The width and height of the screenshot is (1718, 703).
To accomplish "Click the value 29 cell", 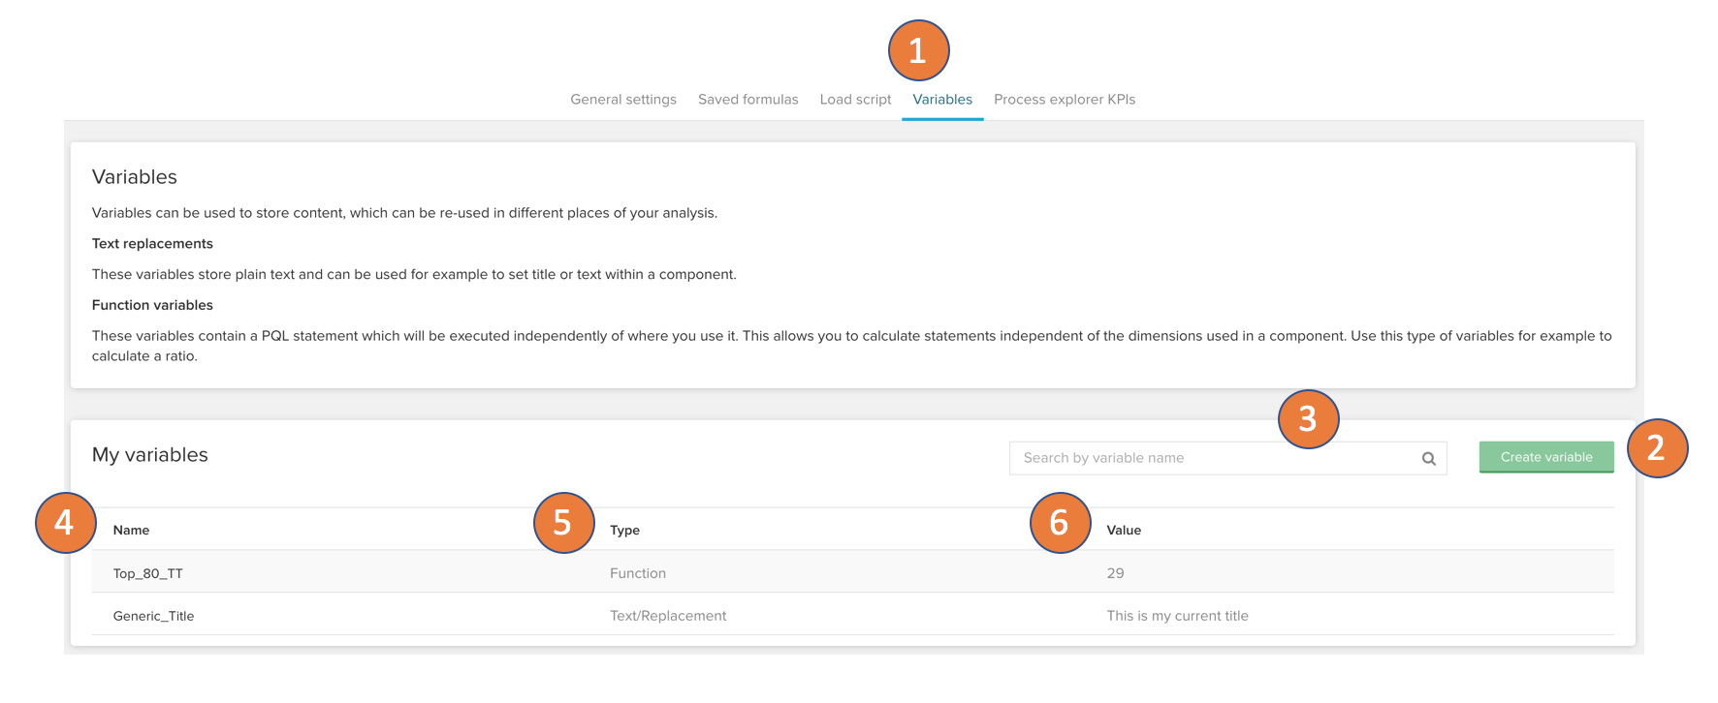I will click(x=1115, y=573).
